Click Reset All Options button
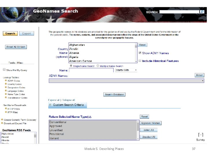Image resolution: width=208 pixels, height=156 pixels. click(x=16, y=47)
